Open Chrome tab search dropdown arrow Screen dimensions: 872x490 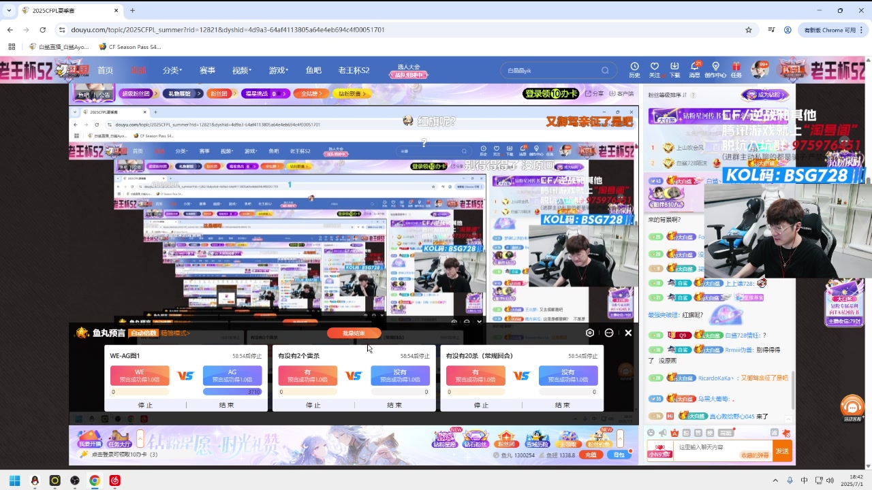coord(10,10)
